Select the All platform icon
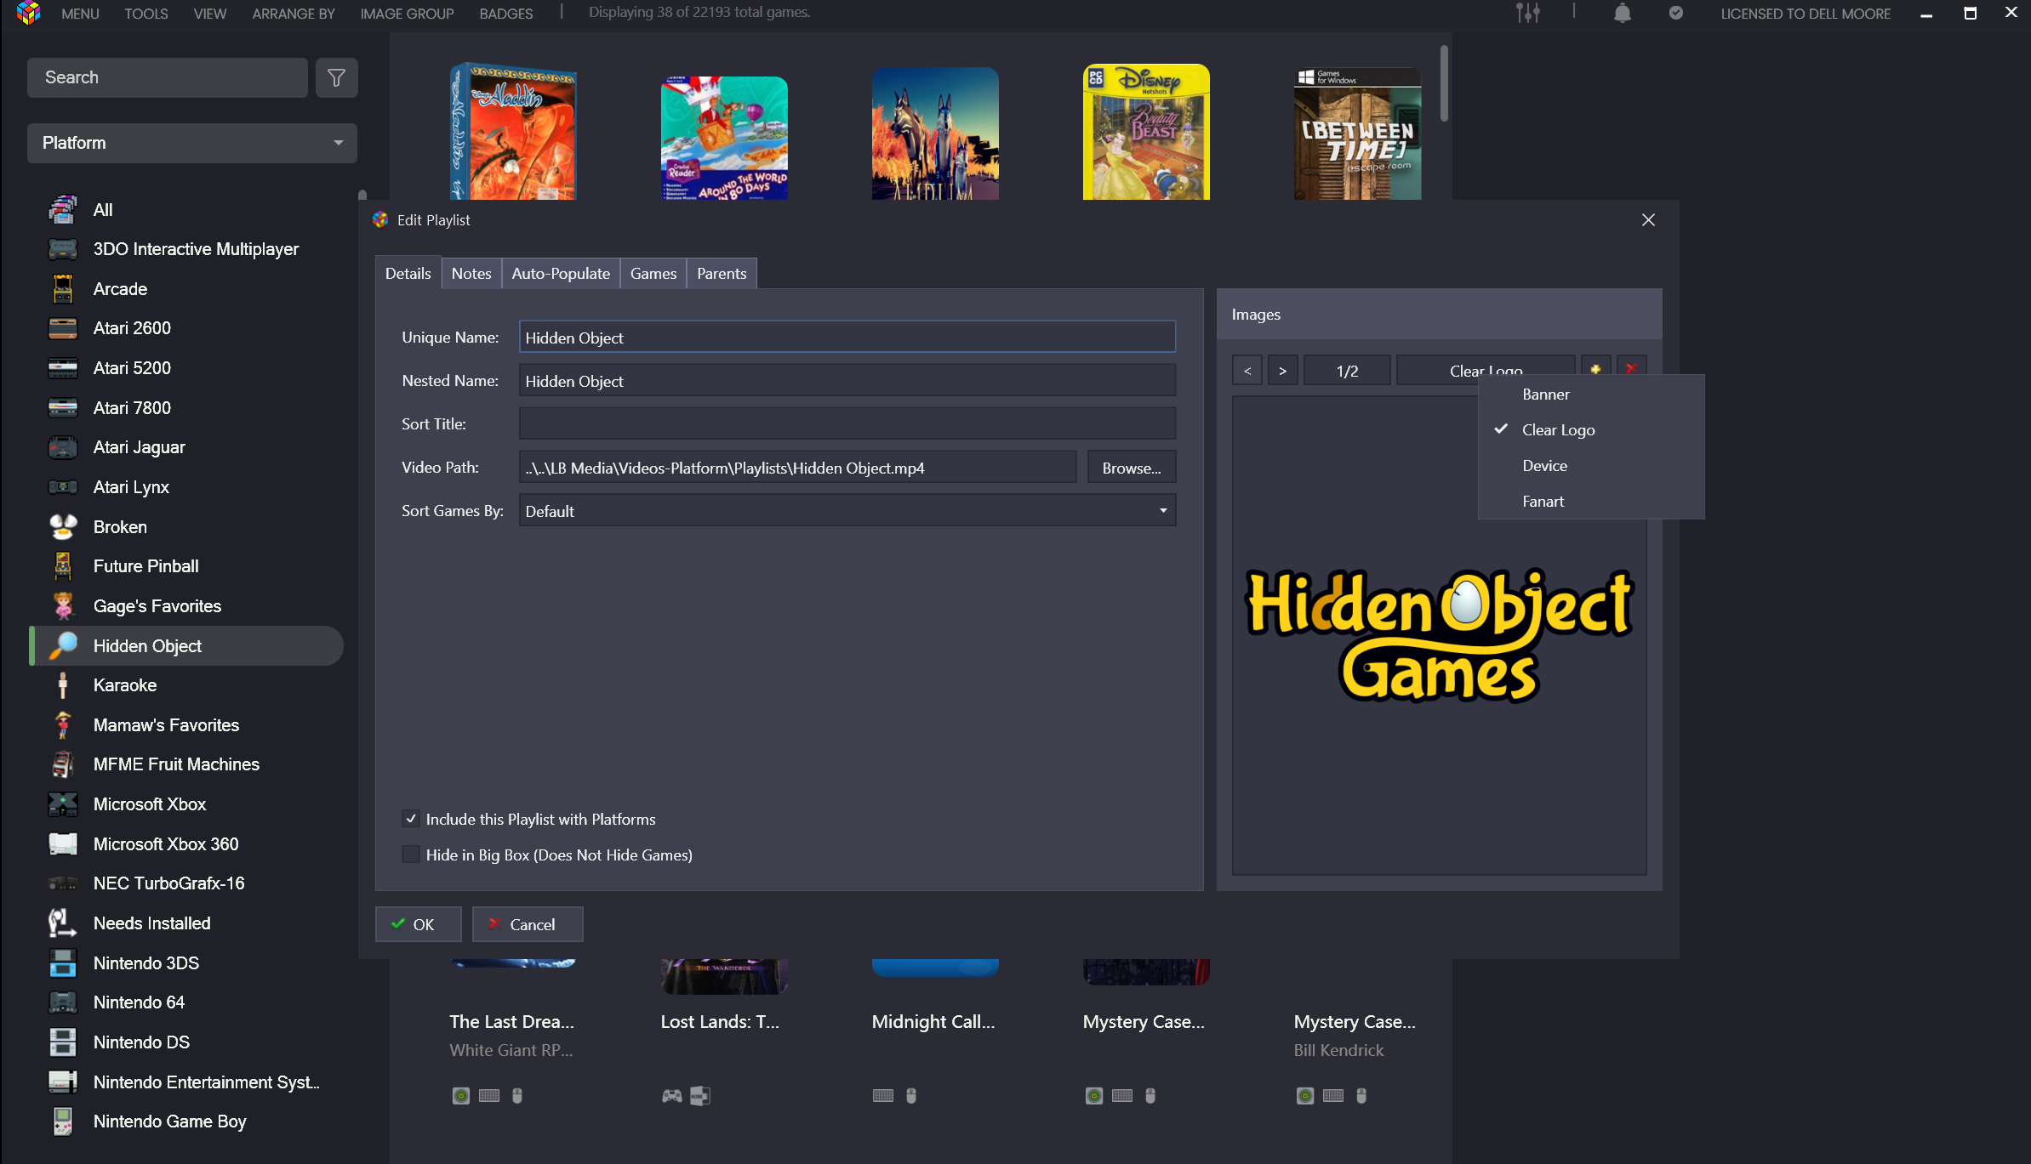Image resolution: width=2031 pixels, height=1164 pixels. pos(63,209)
